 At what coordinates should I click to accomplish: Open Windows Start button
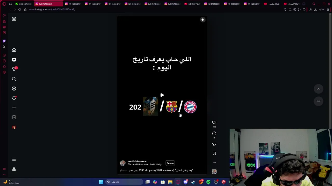pyautogui.click(x=101, y=182)
